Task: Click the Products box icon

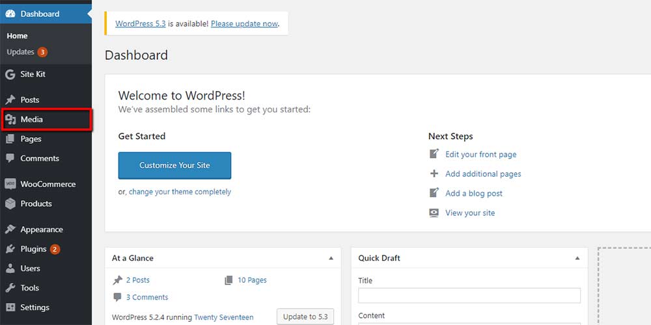Action: pyautogui.click(x=10, y=203)
